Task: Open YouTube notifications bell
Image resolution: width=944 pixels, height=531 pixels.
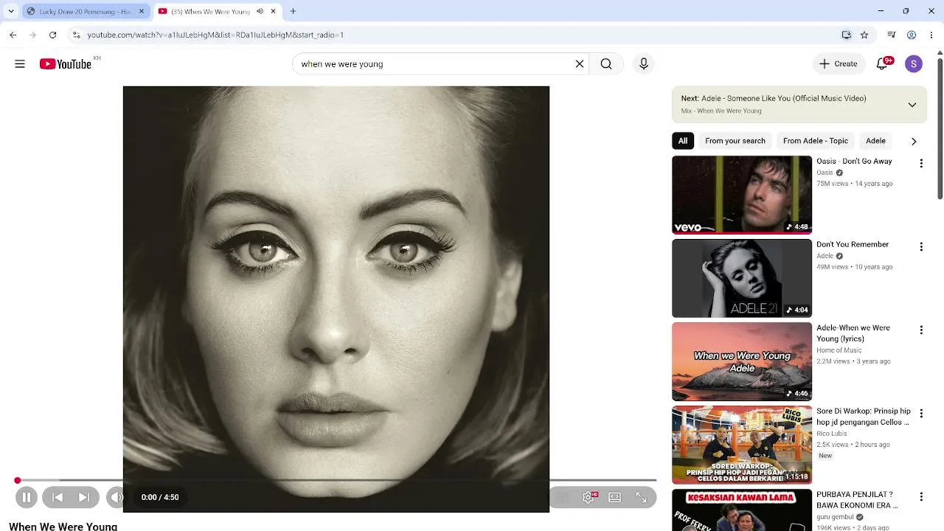Action: click(x=882, y=64)
